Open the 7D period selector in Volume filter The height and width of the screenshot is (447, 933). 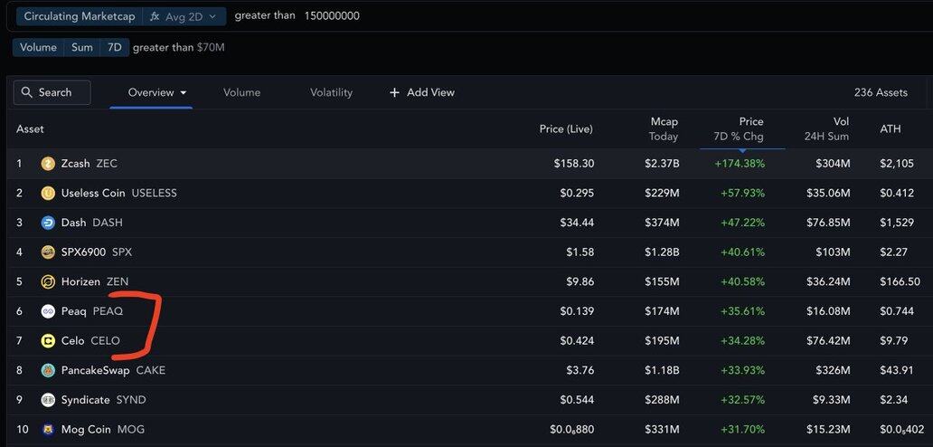[114, 47]
